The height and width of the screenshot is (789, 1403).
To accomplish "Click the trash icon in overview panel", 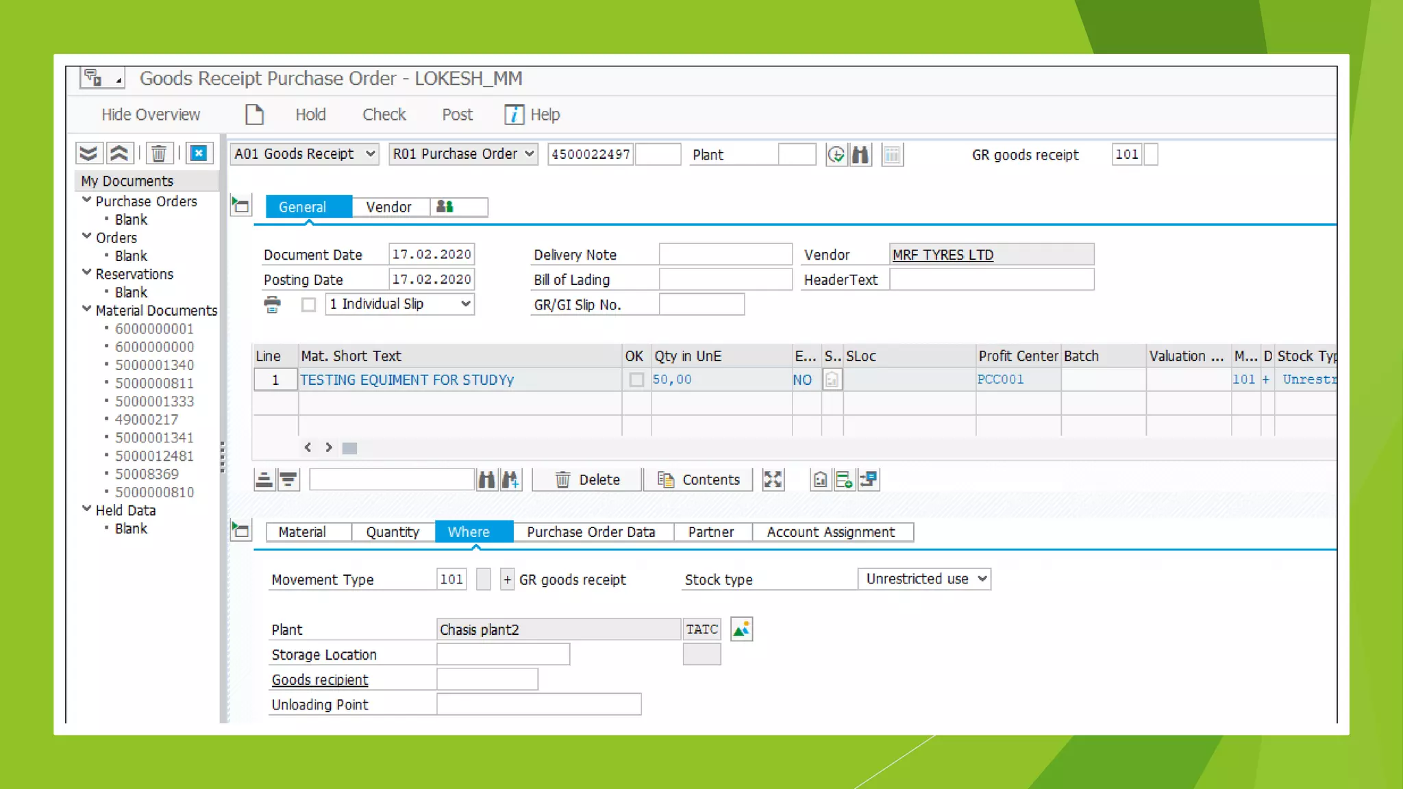I will 158,153.
